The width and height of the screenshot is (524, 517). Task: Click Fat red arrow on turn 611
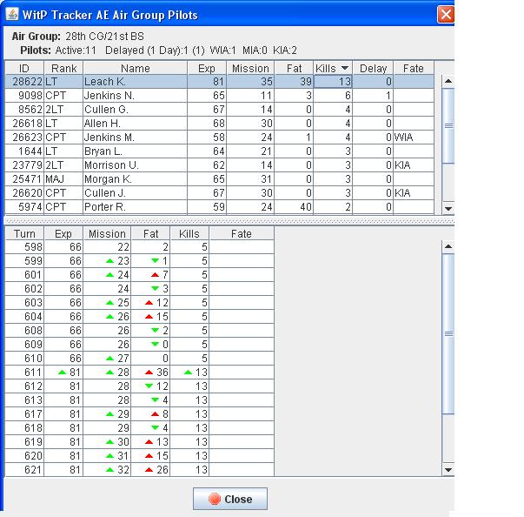click(149, 373)
